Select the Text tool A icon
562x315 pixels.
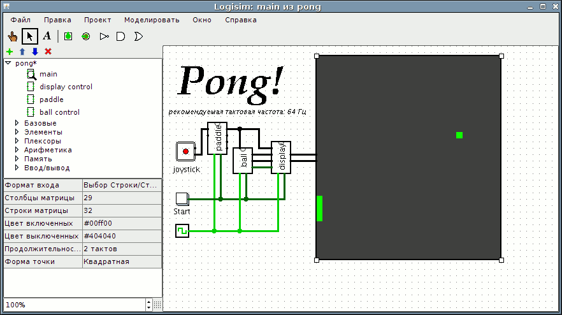(47, 36)
